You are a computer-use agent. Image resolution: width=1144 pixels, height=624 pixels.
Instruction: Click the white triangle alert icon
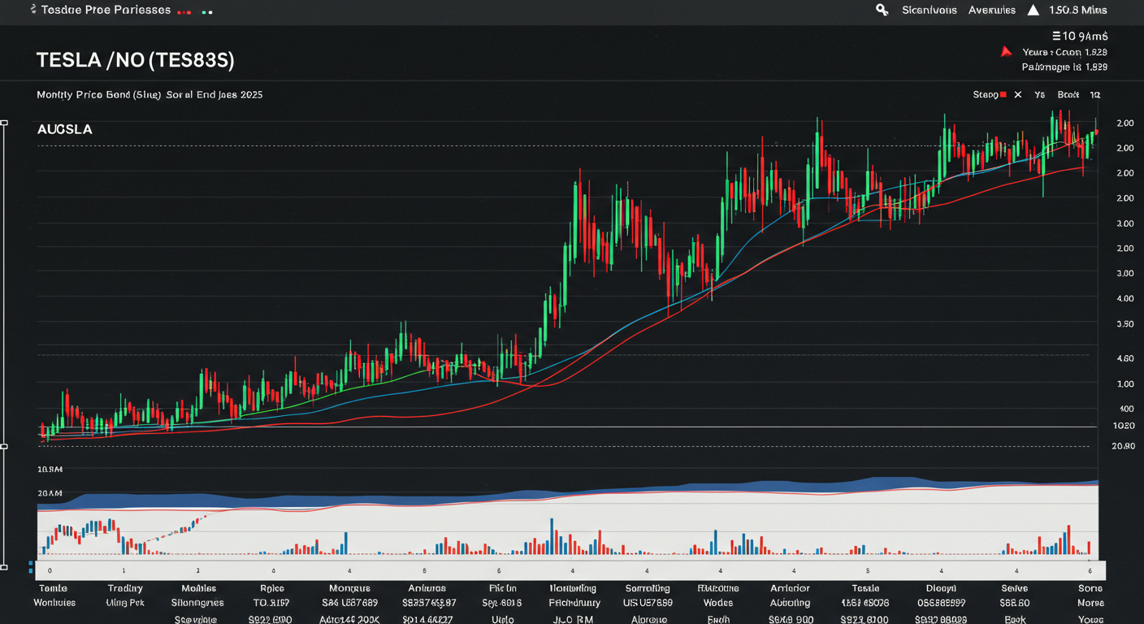[1033, 10]
